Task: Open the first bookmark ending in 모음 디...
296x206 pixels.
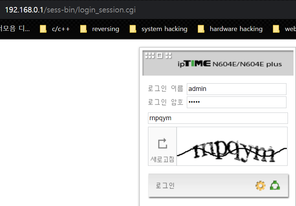Action: point(15,29)
